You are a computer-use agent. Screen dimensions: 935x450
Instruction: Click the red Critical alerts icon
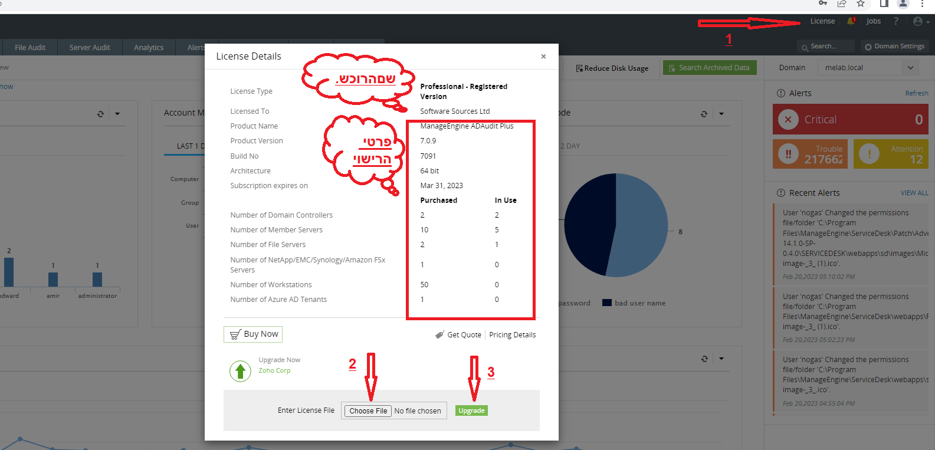tap(788, 120)
